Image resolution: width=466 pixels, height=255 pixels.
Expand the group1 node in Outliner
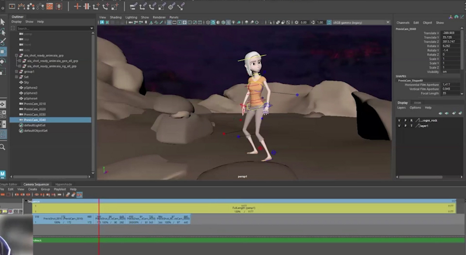pyautogui.click(x=16, y=71)
